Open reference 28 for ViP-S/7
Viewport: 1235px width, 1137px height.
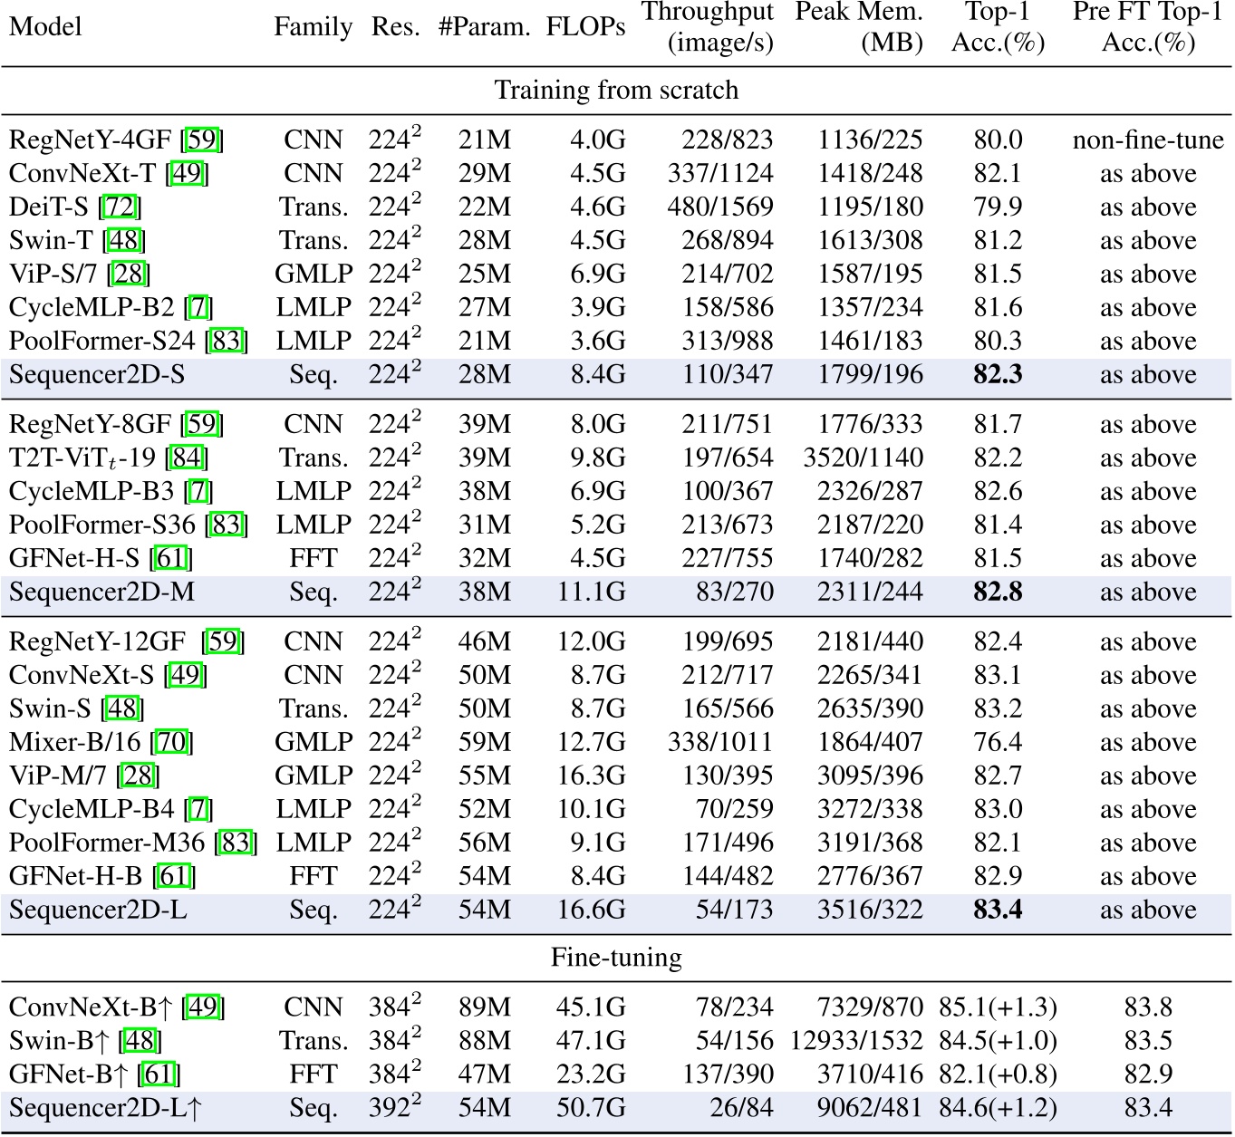click(128, 275)
